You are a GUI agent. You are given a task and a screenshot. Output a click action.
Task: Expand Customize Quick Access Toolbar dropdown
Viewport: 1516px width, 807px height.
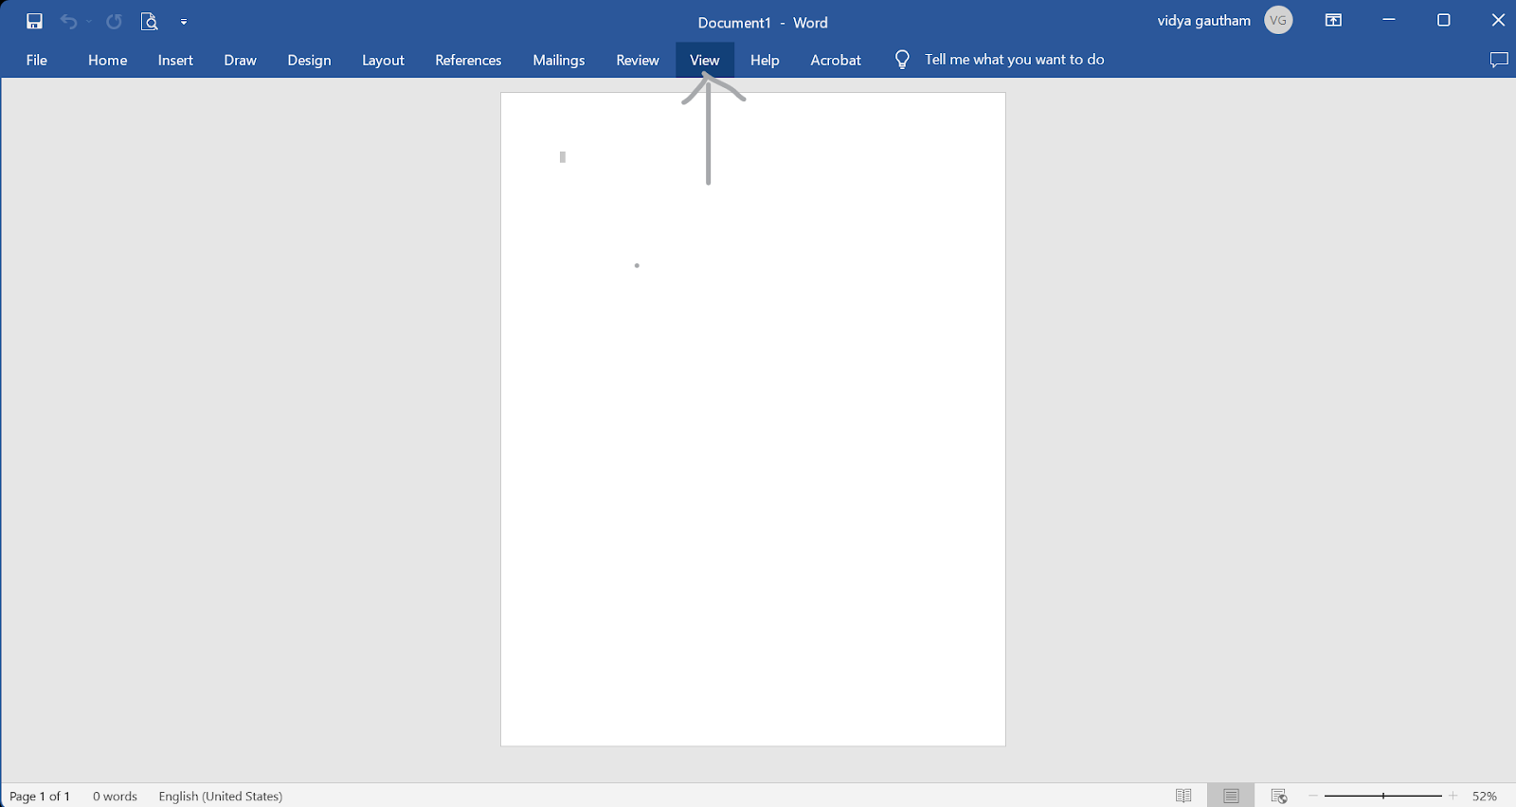tap(184, 21)
